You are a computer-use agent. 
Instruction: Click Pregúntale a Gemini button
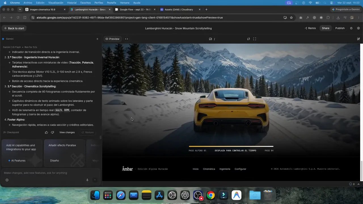tap(346, 9)
